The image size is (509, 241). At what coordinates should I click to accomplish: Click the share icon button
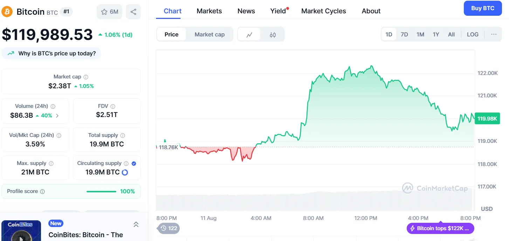[133, 12]
